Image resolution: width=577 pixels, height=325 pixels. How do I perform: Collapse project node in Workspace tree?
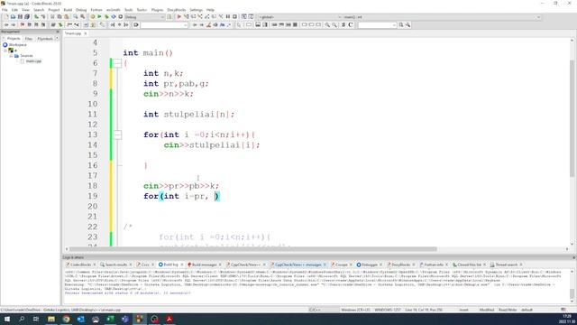[5, 51]
